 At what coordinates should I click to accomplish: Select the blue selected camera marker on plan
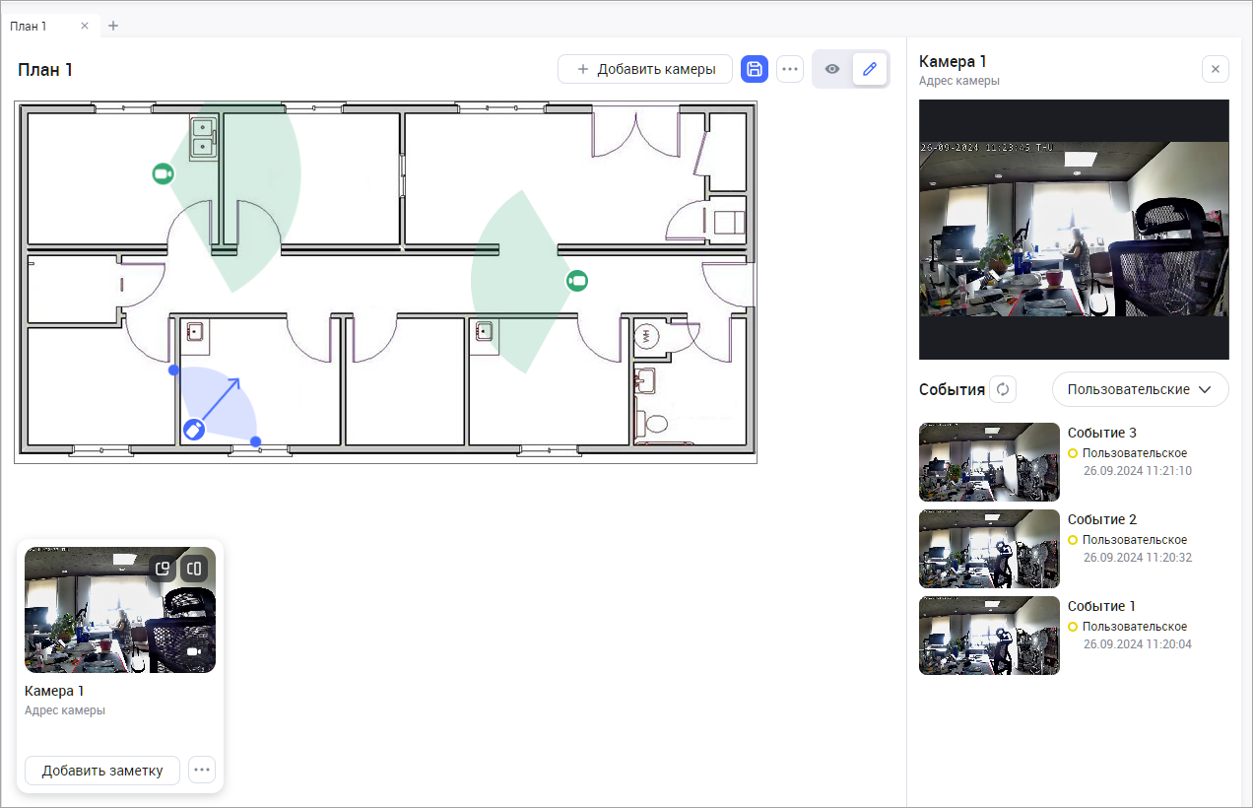tap(194, 429)
